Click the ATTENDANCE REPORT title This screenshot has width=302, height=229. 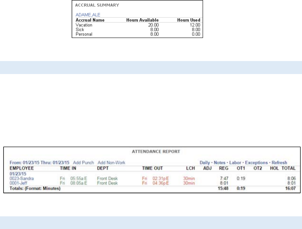(156, 152)
